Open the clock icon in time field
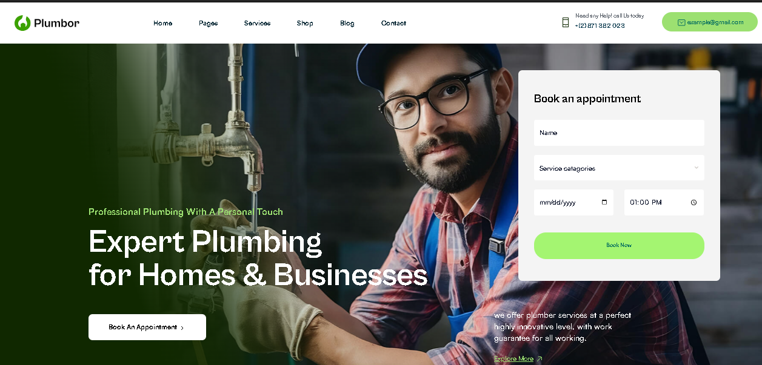Screen dimensions: 762x365 pyautogui.click(x=693, y=202)
